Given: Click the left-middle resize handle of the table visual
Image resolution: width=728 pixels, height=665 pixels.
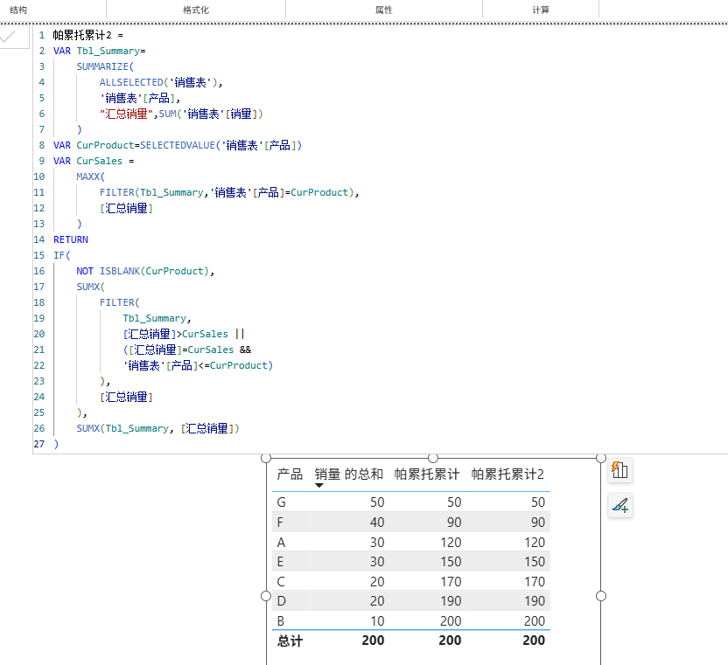Looking at the screenshot, I should [266, 596].
